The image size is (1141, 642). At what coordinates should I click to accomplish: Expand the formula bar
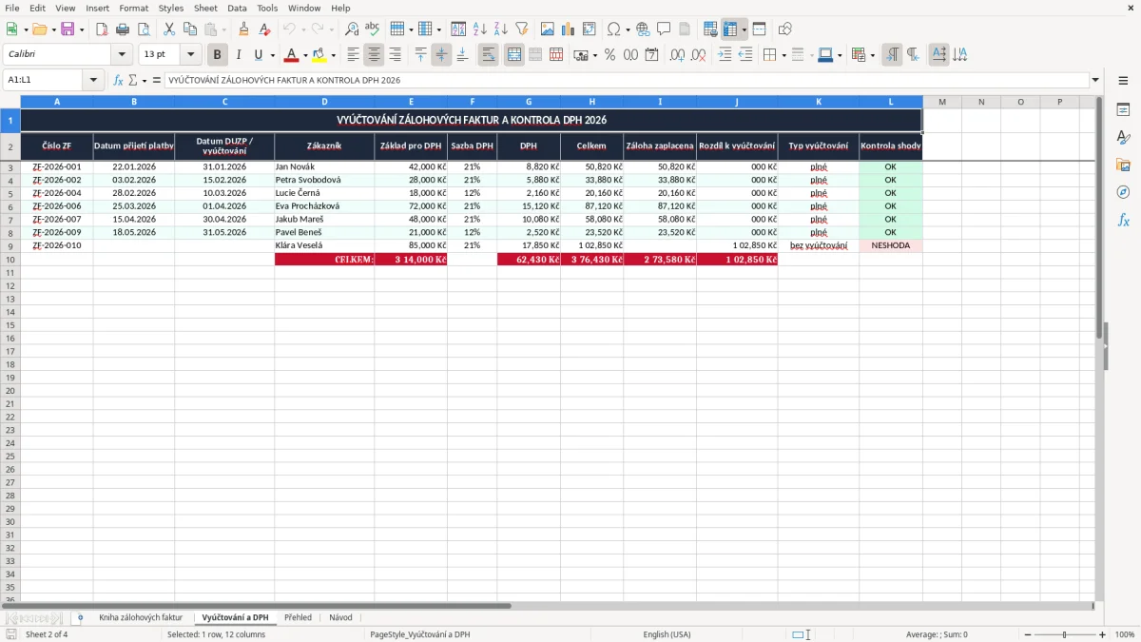coord(1096,80)
